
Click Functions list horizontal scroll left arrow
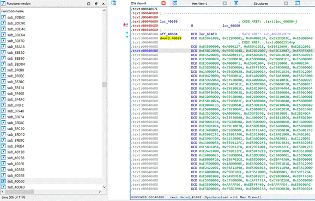pos(2,192)
